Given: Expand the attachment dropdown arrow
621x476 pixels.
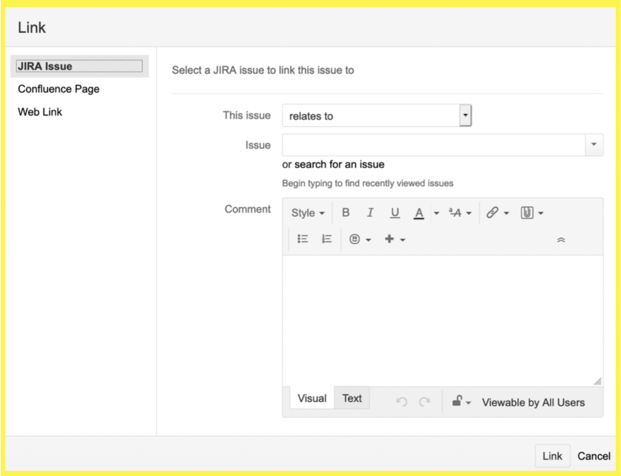Looking at the screenshot, I should (541, 213).
